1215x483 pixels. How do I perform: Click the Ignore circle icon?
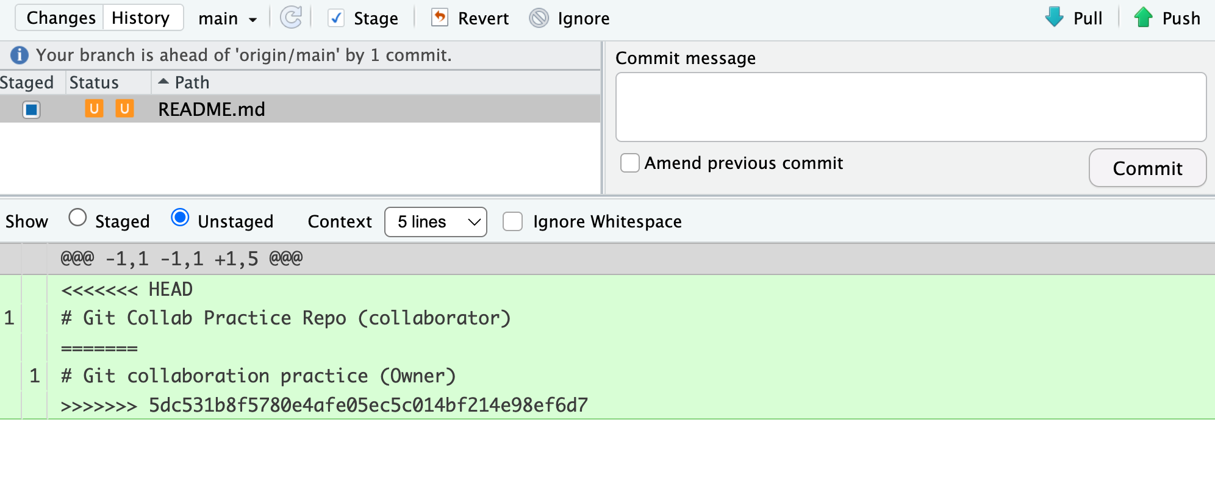click(539, 18)
